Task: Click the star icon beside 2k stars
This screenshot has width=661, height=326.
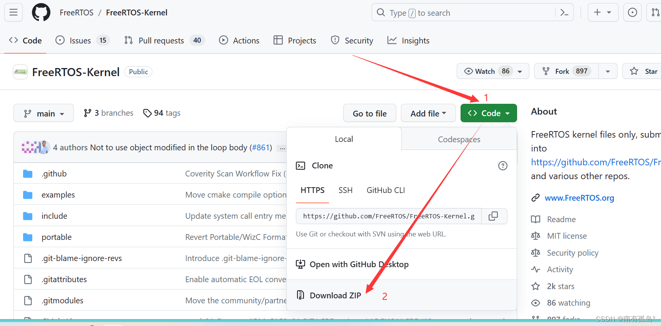Action: (x=536, y=286)
